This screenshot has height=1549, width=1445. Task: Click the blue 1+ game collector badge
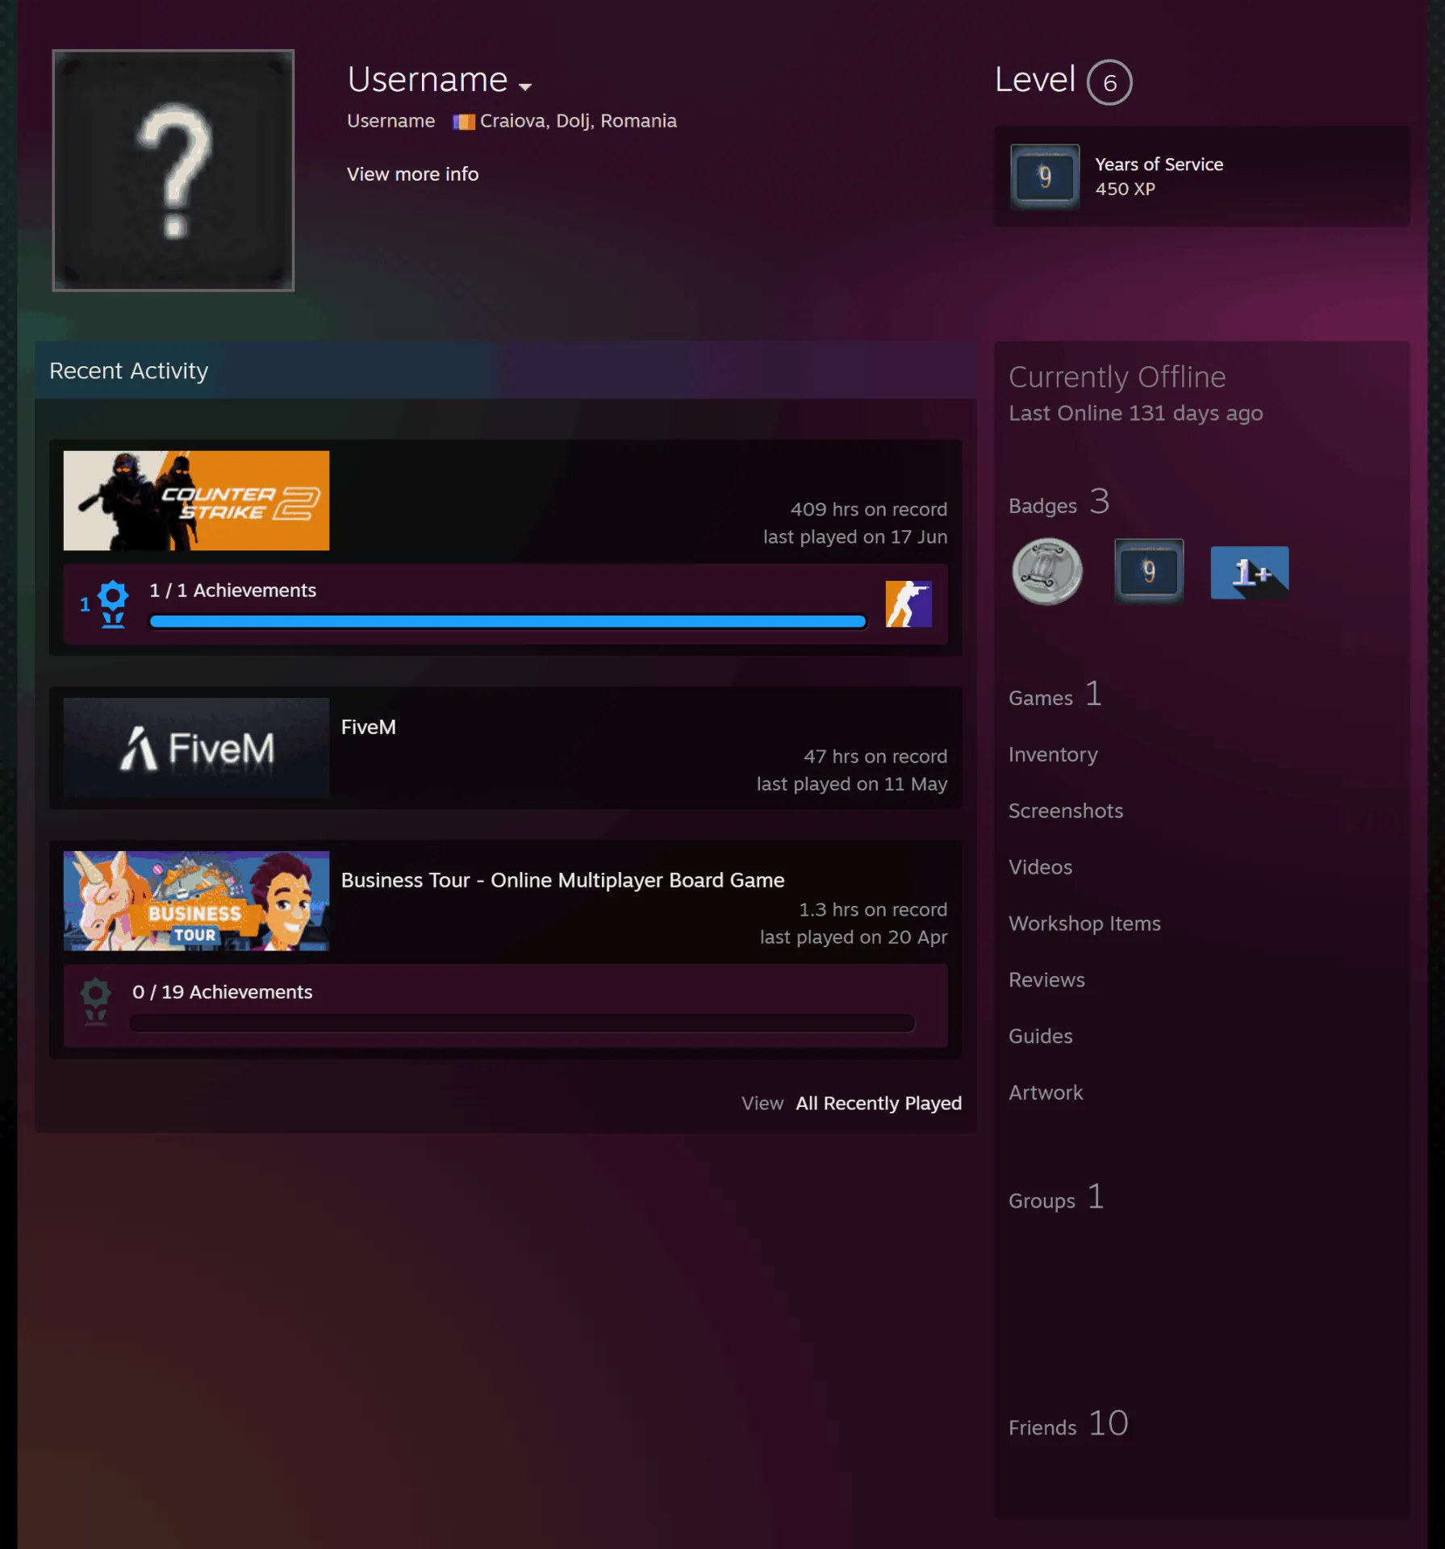[1249, 572]
